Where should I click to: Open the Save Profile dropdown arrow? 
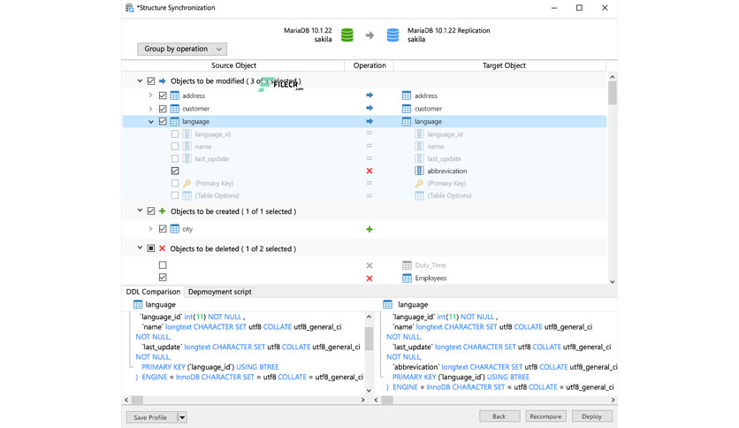(182, 417)
